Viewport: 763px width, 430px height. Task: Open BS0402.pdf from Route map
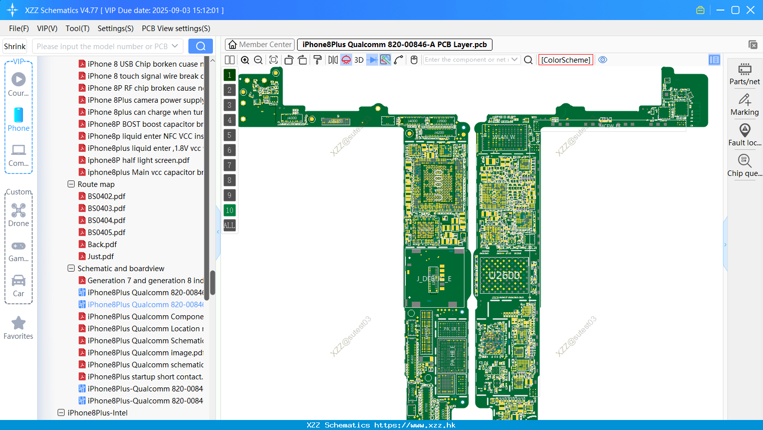[x=106, y=196]
